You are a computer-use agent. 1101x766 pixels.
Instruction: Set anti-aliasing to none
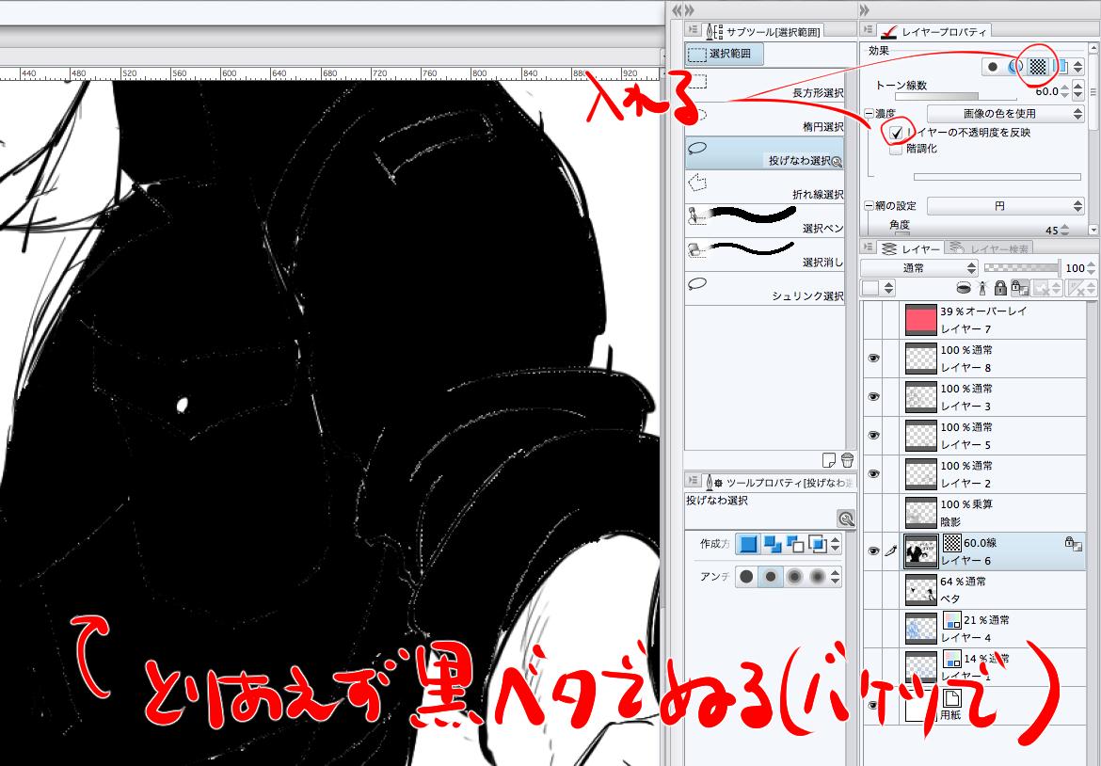coord(747,577)
